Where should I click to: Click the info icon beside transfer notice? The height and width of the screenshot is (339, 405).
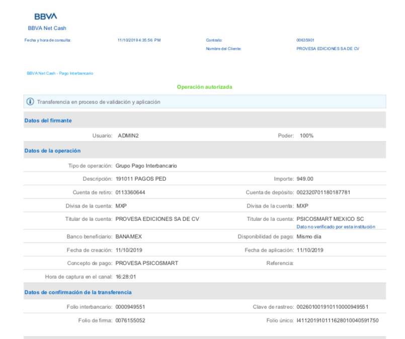[x=30, y=101]
